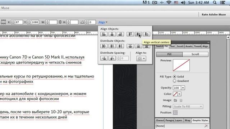
Task: Toggle constrain width and height proportions
Action: tap(60, 22)
